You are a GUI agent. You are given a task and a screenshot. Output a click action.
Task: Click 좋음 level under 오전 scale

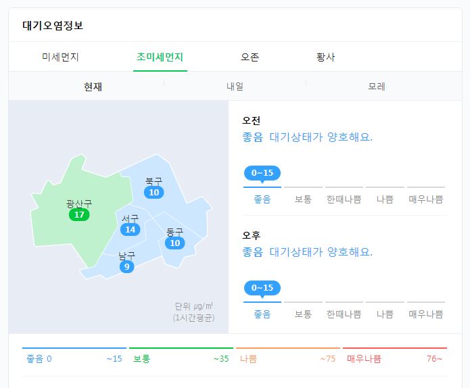[262, 199]
